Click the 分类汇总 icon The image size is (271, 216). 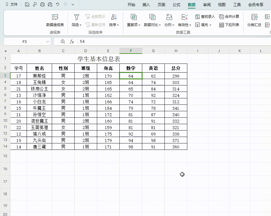click(x=254, y=17)
